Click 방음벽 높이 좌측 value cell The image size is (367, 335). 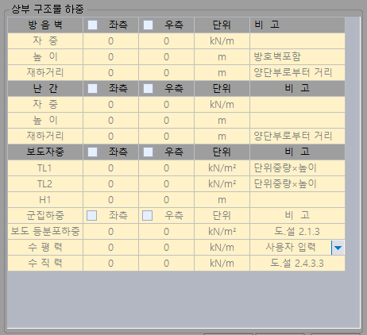[x=110, y=57]
